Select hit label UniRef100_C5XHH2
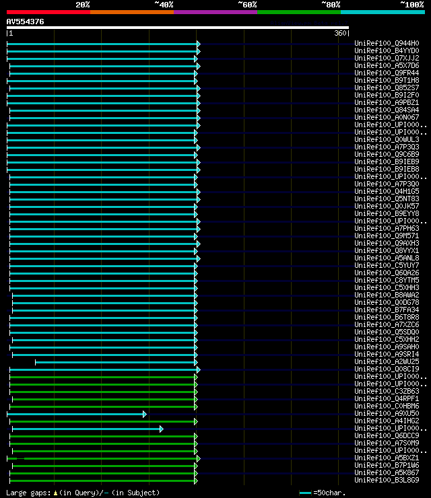Image resolution: width=431 pixels, height=498 pixels. (x=387, y=339)
